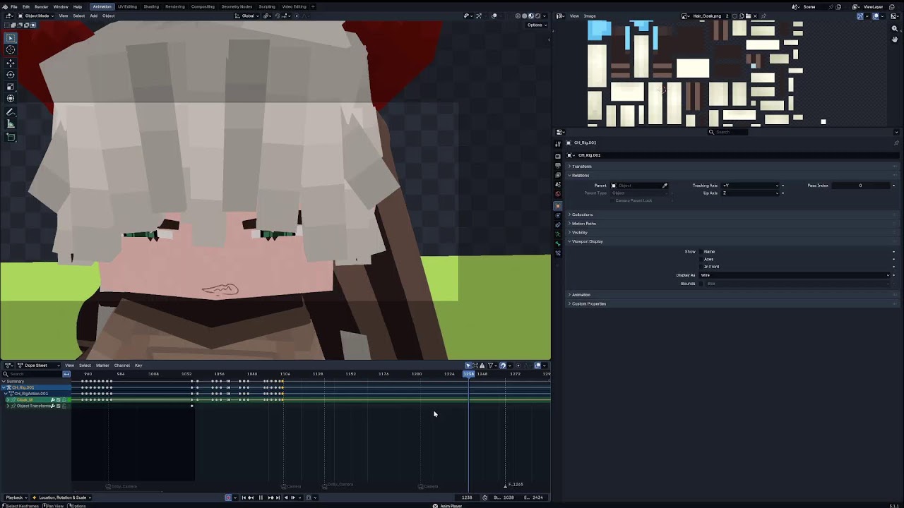This screenshot has width=904, height=508.
Task: Enable the Show Name checkbox
Action: coord(701,251)
